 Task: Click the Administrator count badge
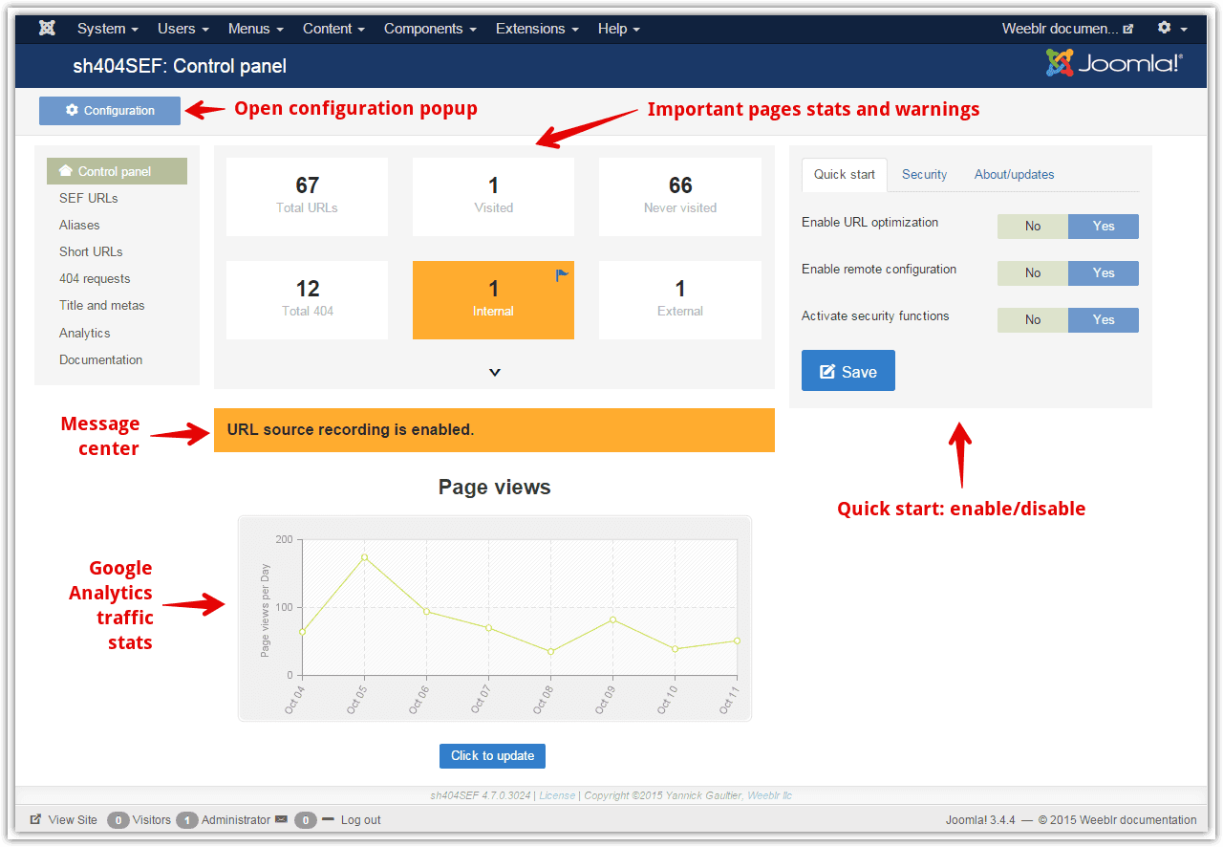(187, 820)
